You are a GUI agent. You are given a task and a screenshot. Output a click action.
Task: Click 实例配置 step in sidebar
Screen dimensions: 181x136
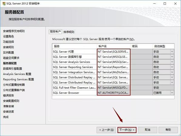(8, 53)
